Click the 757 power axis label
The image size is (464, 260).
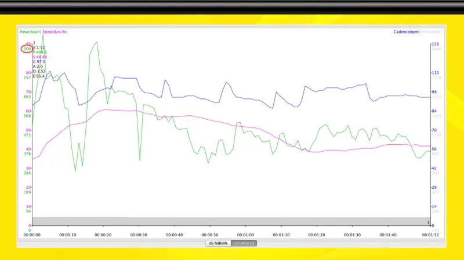click(x=27, y=77)
